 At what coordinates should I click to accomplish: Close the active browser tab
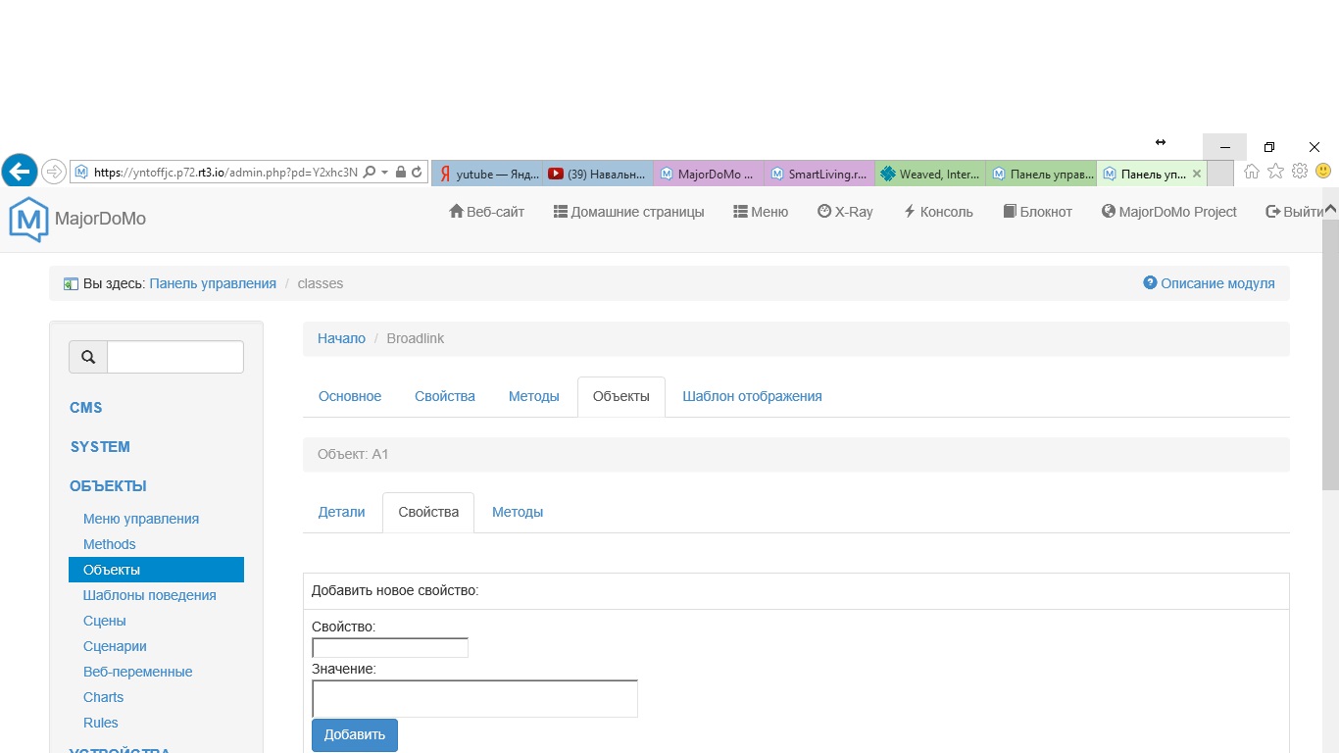pyautogui.click(x=1196, y=174)
